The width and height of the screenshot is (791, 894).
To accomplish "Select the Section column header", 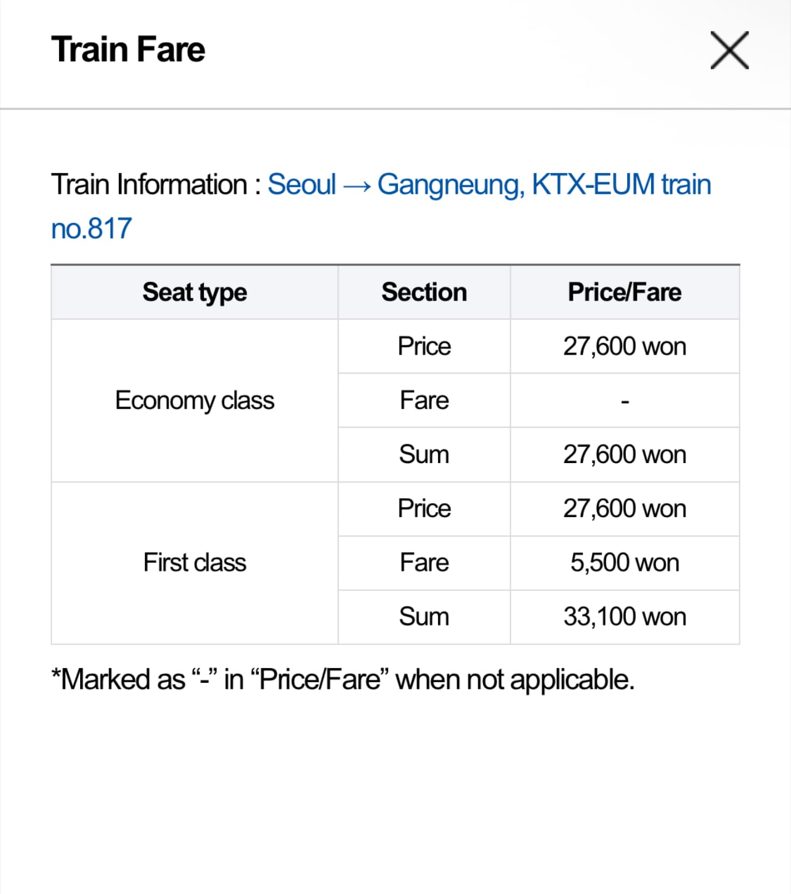I will [424, 292].
